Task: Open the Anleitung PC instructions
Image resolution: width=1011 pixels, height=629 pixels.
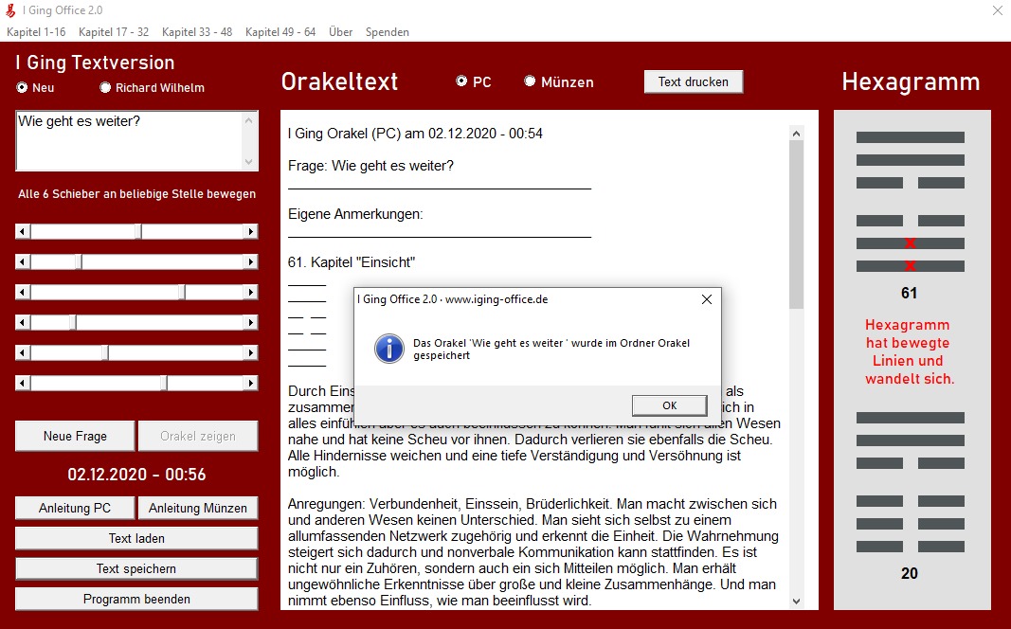Action: click(75, 508)
